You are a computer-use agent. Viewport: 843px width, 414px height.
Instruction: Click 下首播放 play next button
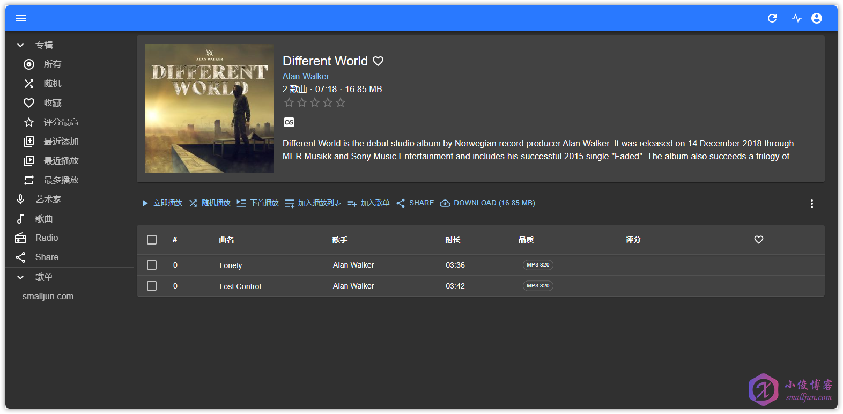(257, 203)
